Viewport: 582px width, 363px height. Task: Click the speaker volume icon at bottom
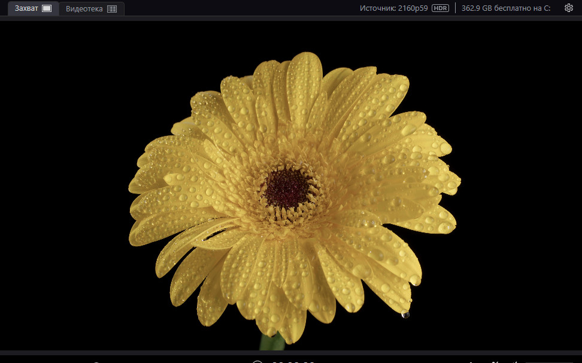click(514, 361)
